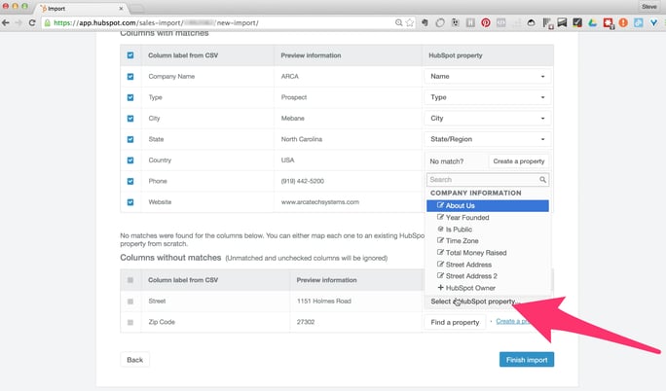Open a new browser tab

(136, 9)
